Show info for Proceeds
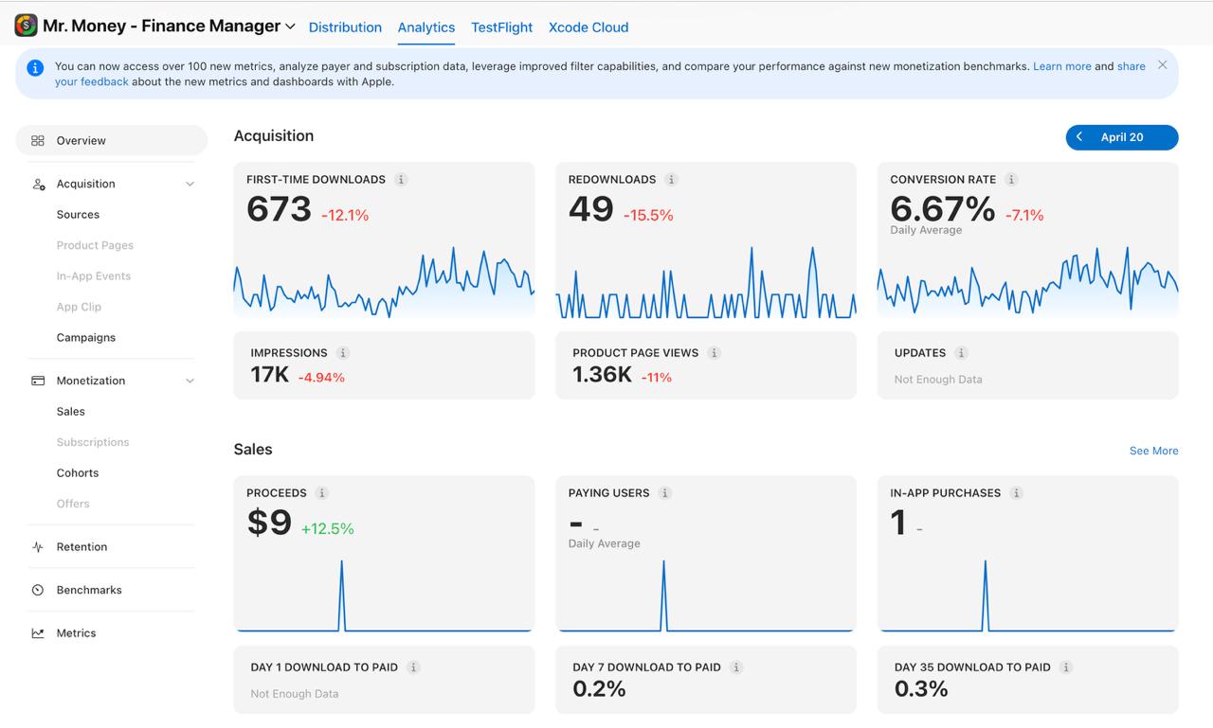Viewport: 1213px width, 728px height. (x=321, y=493)
